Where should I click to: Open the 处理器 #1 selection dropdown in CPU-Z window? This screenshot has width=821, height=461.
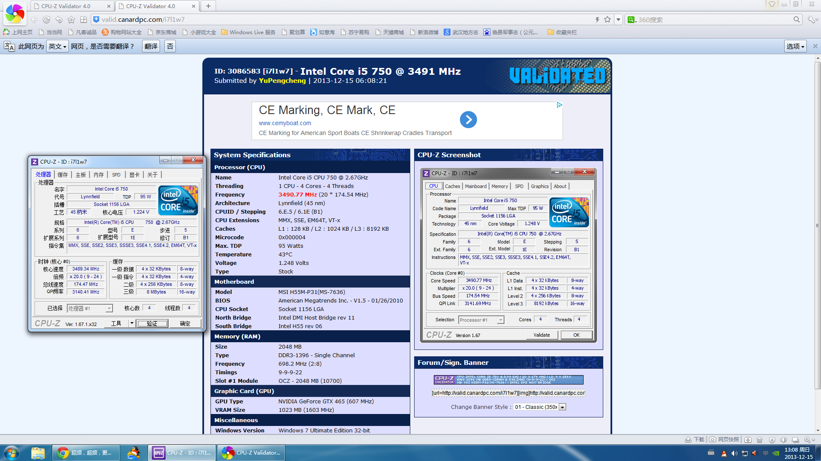(x=90, y=308)
